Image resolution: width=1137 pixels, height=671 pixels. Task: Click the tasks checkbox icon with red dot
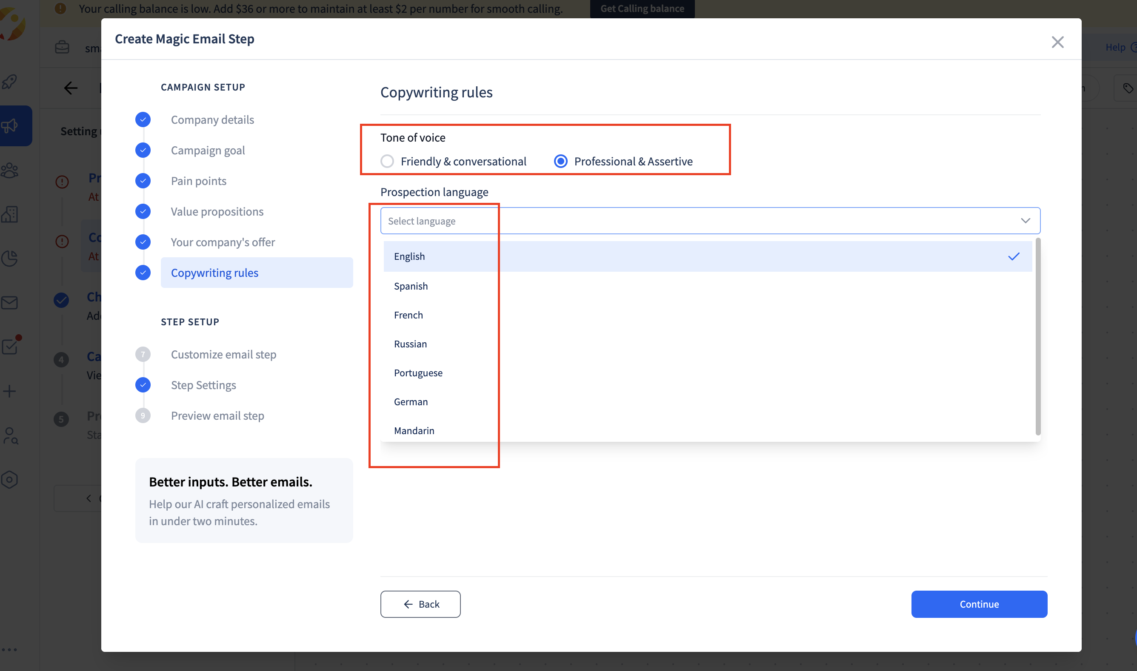click(x=10, y=347)
